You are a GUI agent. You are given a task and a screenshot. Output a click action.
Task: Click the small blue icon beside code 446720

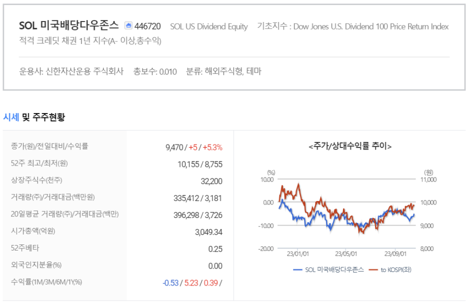(128, 25)
